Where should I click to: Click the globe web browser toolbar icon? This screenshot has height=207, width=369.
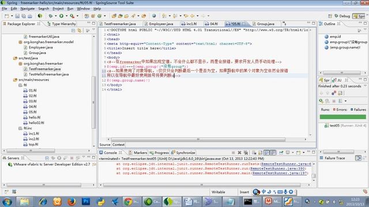tap(154, 16)
